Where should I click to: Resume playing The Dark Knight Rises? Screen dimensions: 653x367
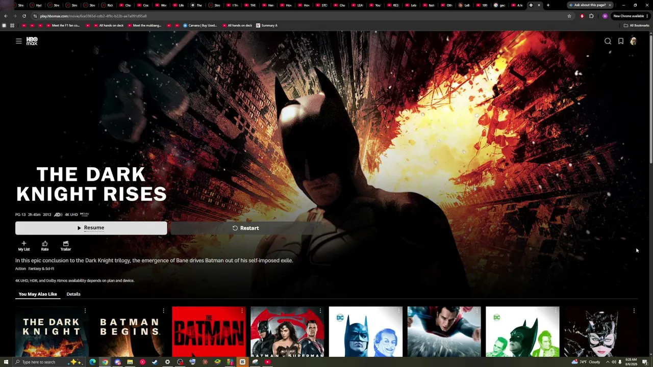tap(91, 228)
